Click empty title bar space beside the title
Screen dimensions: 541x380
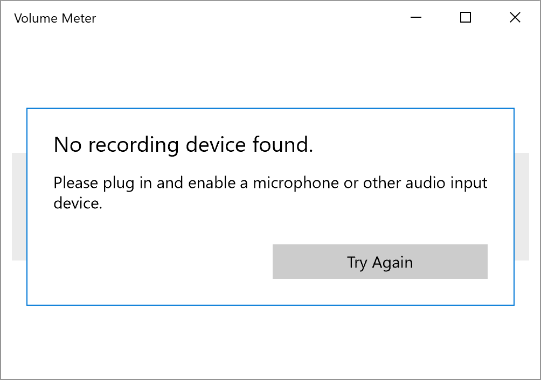coord(242,18)
